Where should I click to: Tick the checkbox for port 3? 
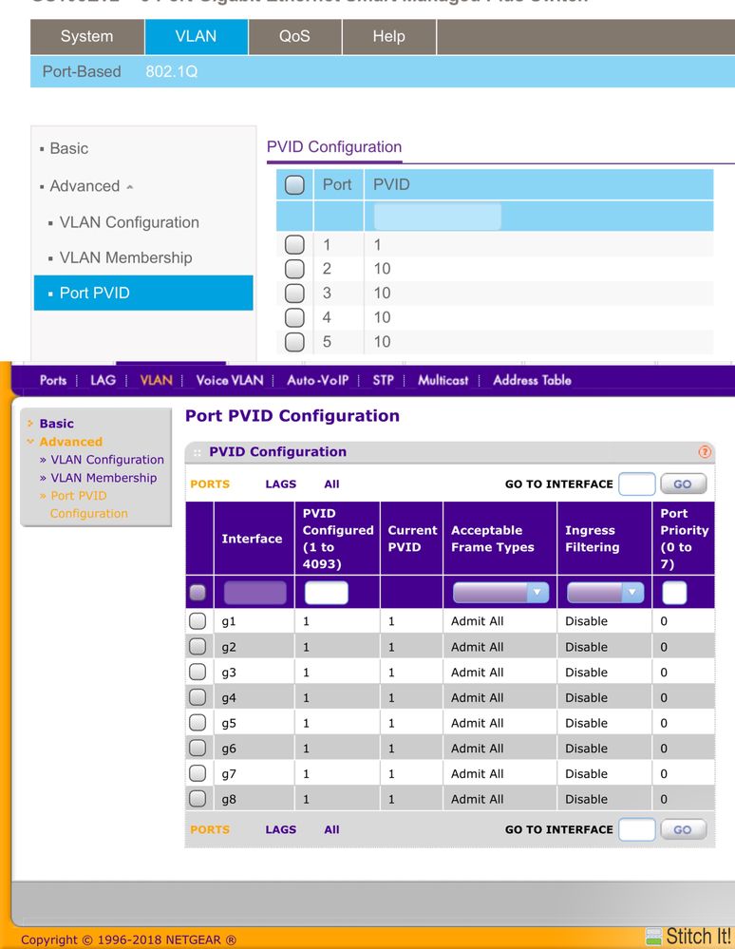[x=294, y=294]
